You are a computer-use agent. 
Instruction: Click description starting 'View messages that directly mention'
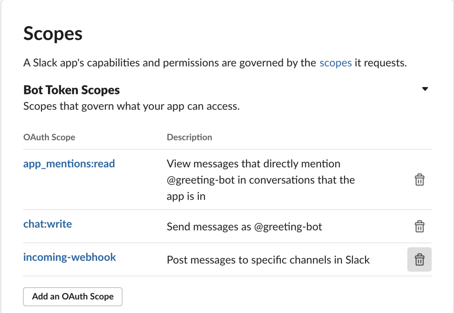pos(261,180)
